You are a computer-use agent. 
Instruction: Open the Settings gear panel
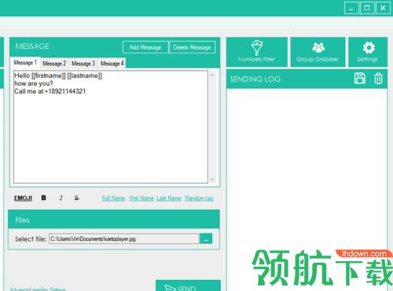tap(368, 52)
